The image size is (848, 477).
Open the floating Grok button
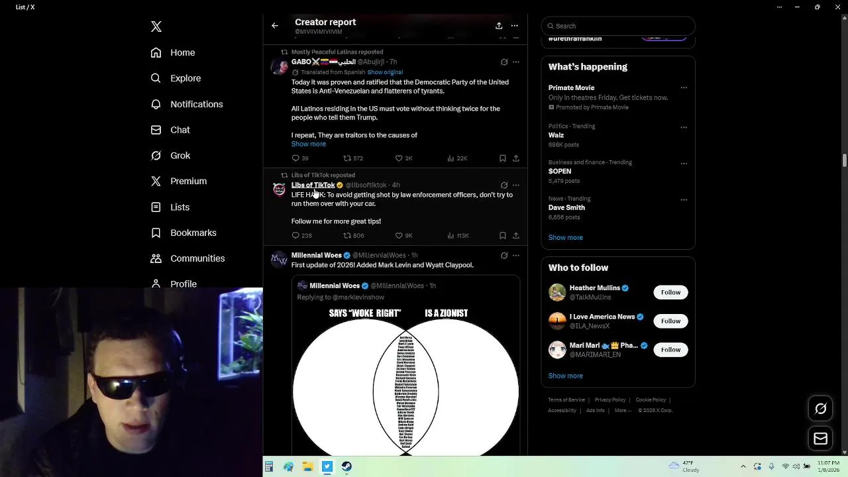[x=821, y=409]
